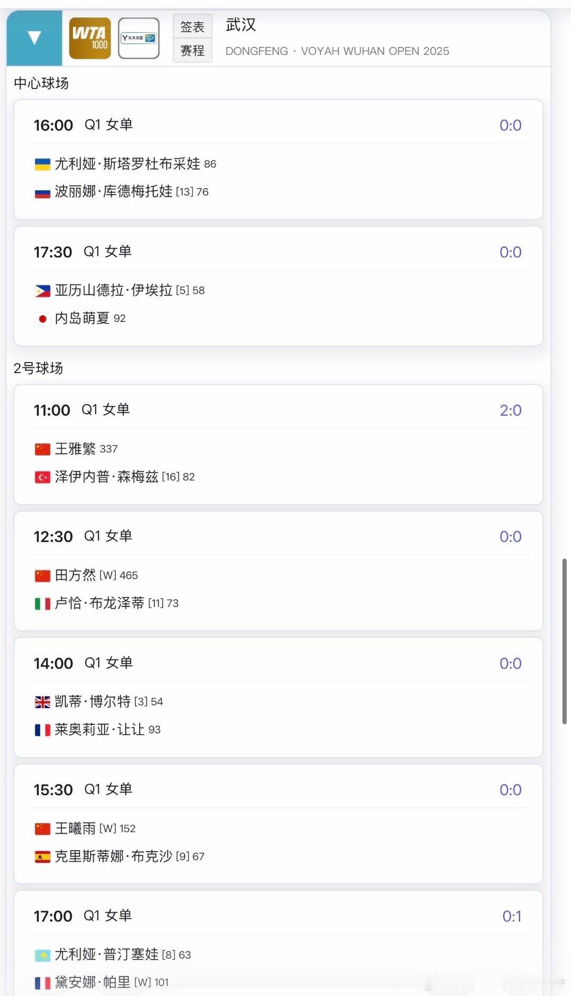Screen dimensions: 571x996
Task: Click the 武汉 tournament title
Action: point(241,25)
